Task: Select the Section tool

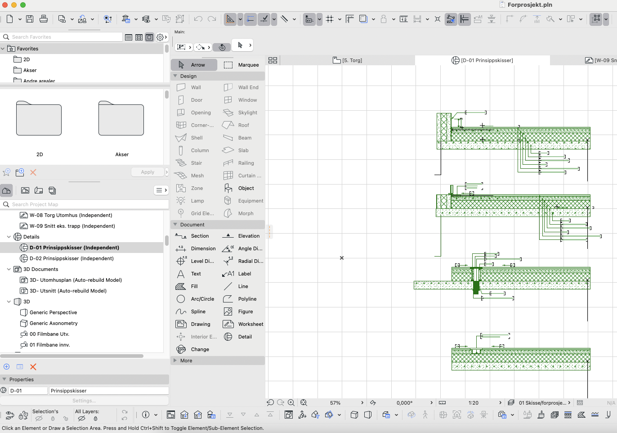Action: tap(199, 236)
